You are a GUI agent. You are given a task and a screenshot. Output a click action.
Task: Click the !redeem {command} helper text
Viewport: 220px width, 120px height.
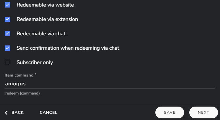22,93
